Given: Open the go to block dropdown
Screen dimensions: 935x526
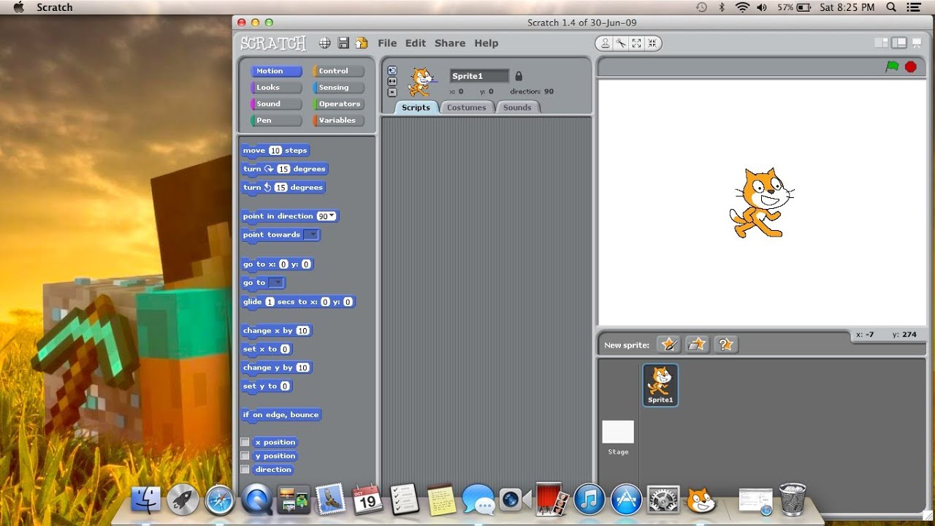Looking at the screenshot, I should coord(276,283).
